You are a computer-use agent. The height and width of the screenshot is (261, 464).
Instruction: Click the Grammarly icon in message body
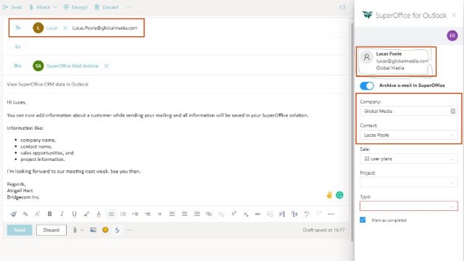click(x=339, y=195)
